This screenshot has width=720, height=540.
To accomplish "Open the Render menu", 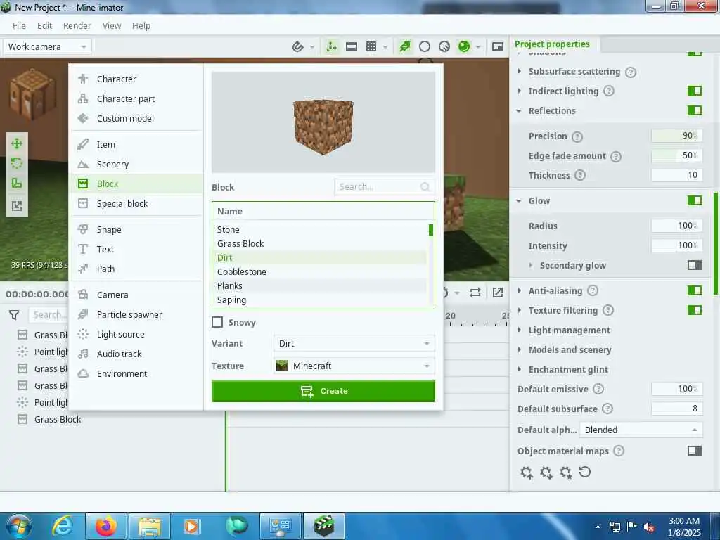I will click(77, 26).
